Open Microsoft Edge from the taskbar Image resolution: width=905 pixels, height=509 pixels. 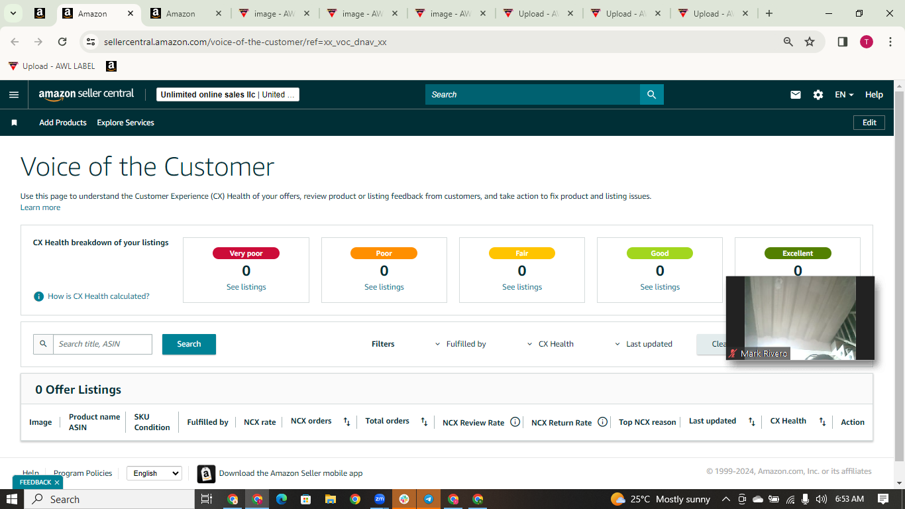pyautogui.click(x=282, y=499)
